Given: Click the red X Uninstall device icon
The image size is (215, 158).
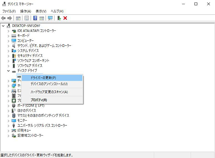Looking at the screenshot, I should [65, 18].
